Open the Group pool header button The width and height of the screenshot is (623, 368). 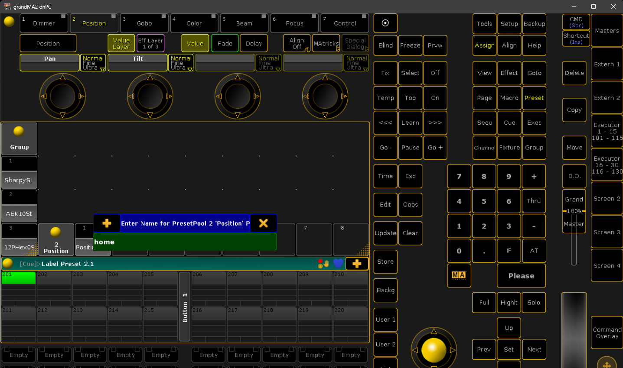click(x=20, y=139)
